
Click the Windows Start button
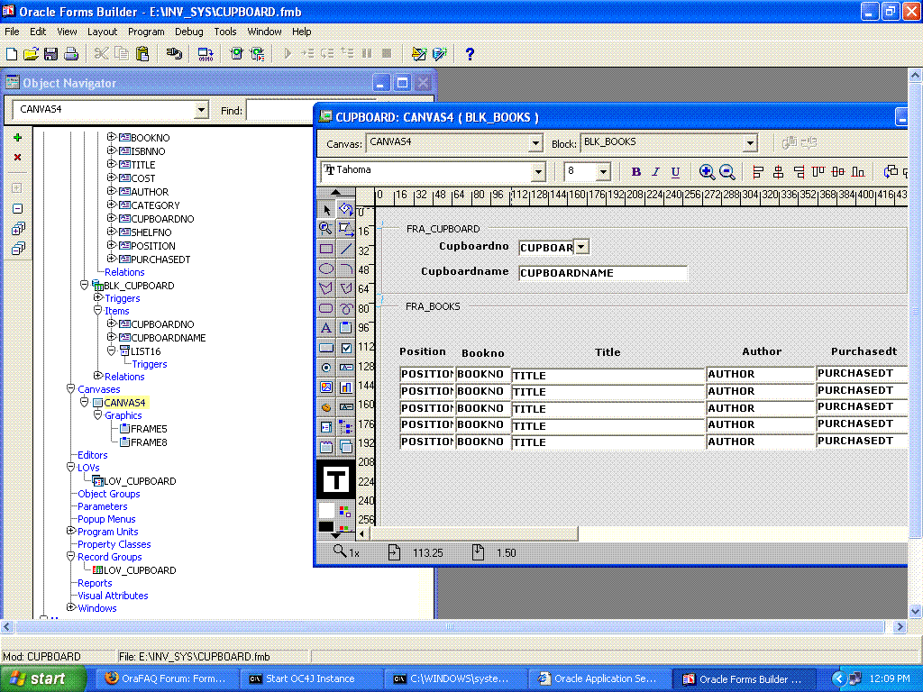coord(43,678)
